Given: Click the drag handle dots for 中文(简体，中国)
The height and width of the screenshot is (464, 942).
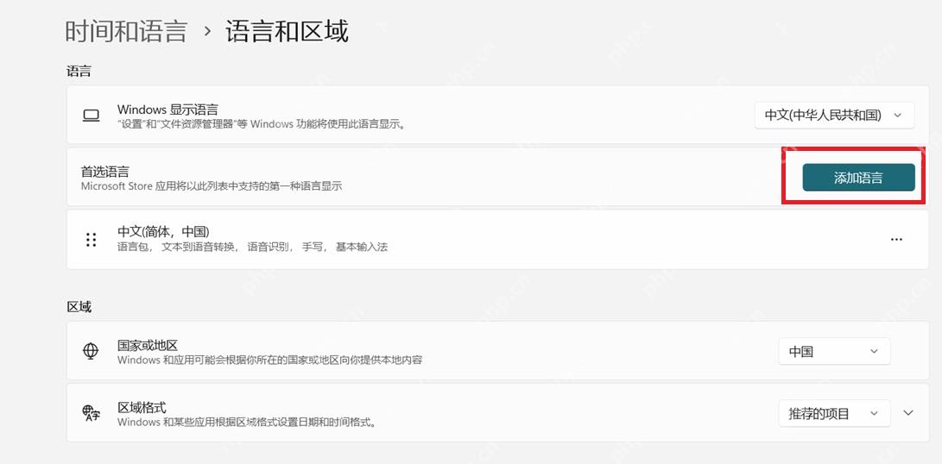Looking at the screenshot, I should (91, 240).
